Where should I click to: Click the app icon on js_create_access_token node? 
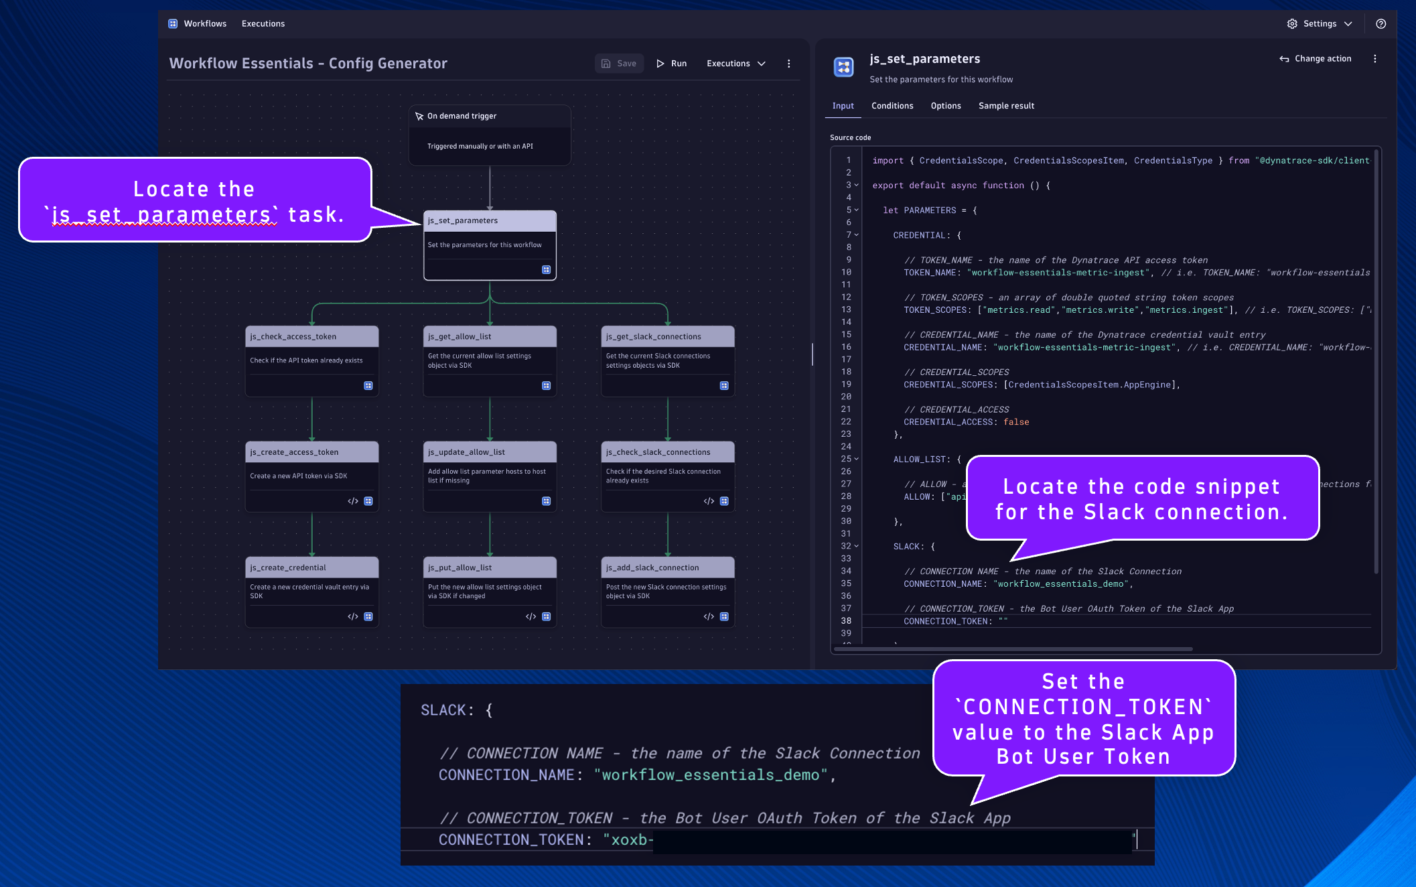click(368, 501)
